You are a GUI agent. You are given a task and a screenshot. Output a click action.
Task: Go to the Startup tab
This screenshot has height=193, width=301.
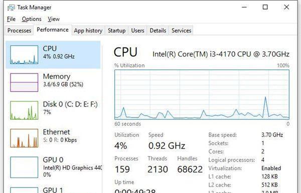(116, 30)
